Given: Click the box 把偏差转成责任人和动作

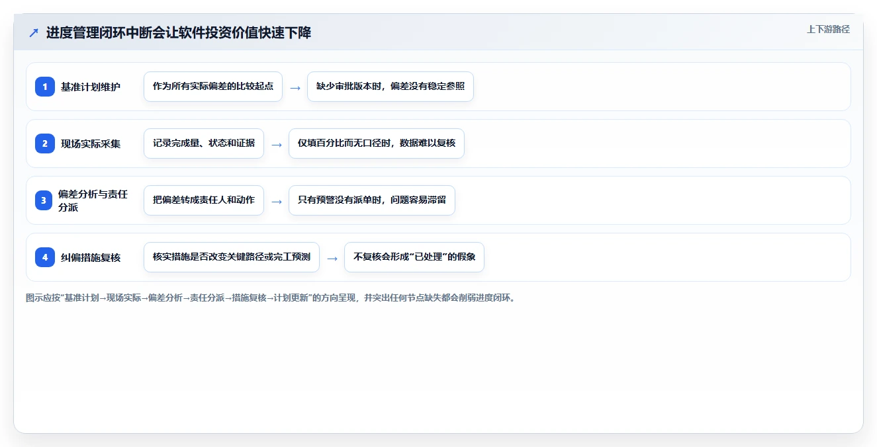Looking at the screenshot, I should point(204,200).
